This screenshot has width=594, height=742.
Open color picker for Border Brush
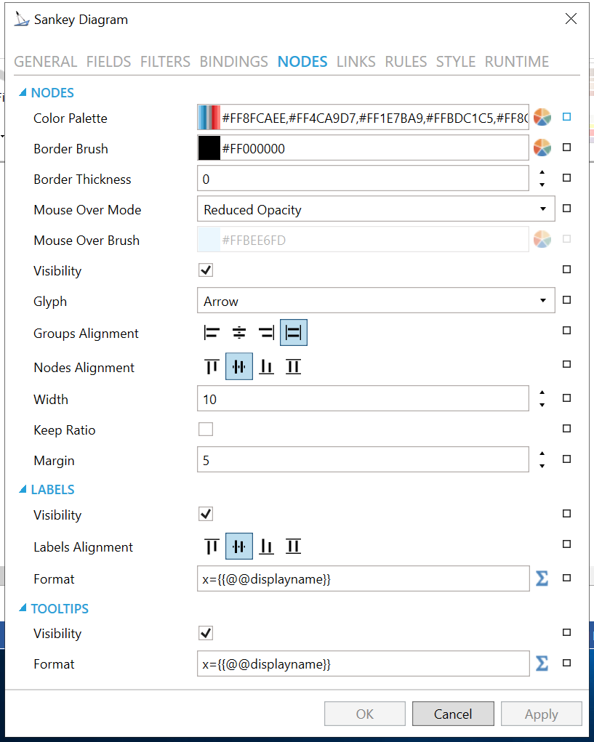tap(542, 148)
